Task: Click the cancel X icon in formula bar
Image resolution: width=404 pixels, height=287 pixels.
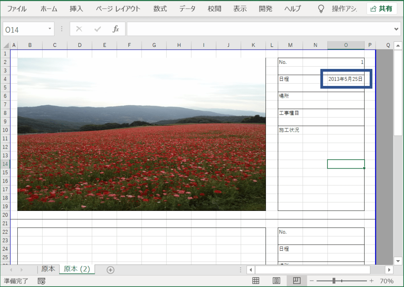Action: (x=79, y=29)
